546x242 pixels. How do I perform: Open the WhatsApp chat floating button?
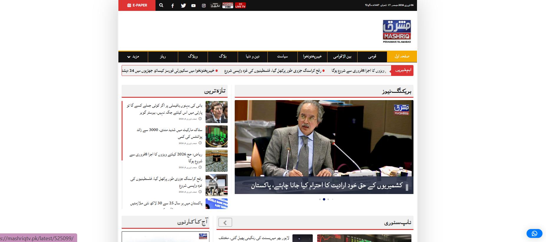pyautogui.click(x=535, y=233)
